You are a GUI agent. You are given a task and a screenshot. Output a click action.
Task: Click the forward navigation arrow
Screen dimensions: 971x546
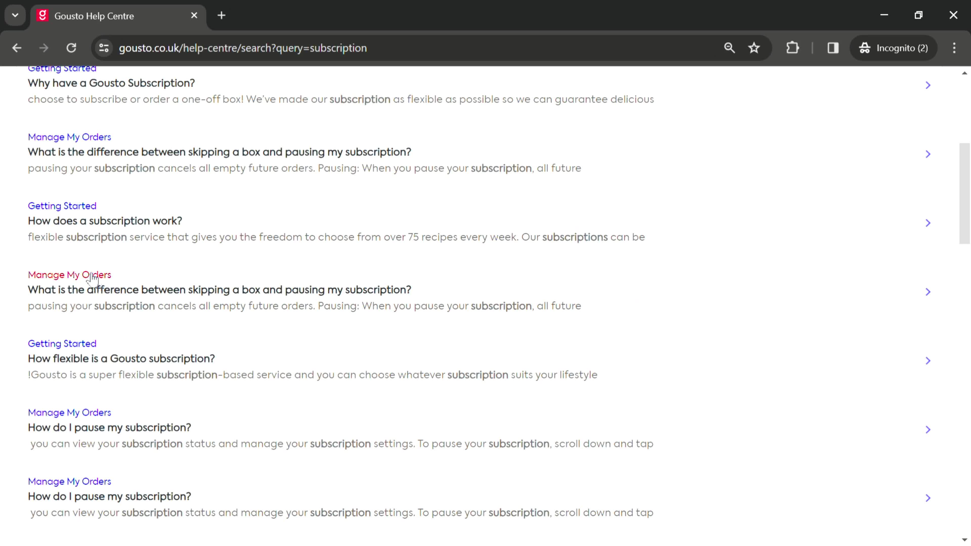[44, 48]
